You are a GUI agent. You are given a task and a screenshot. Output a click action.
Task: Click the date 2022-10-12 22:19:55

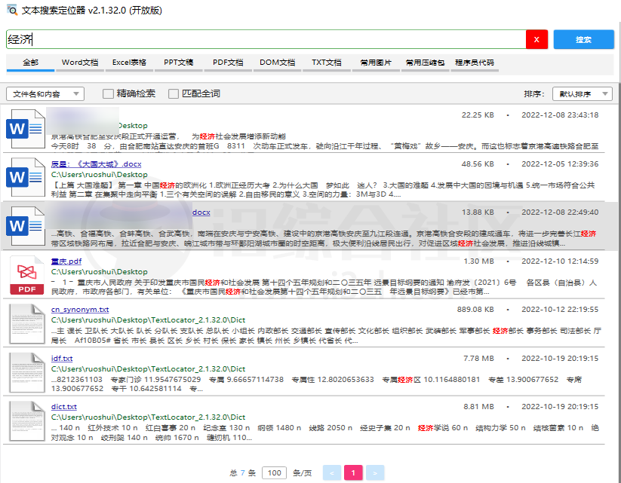pos(560,310)
